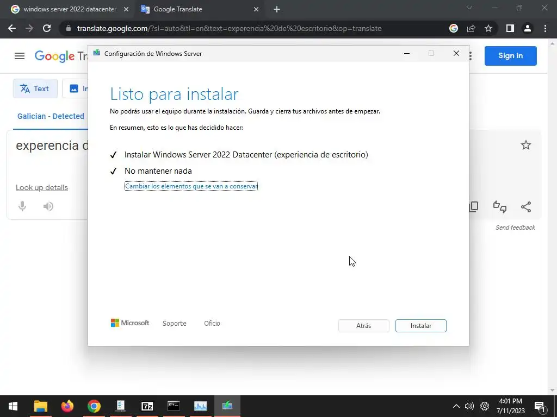Open 'Cambiar los elementos que se van a conservar' link
Viewport: 557px width, 417px height.
tap(191, 186)
